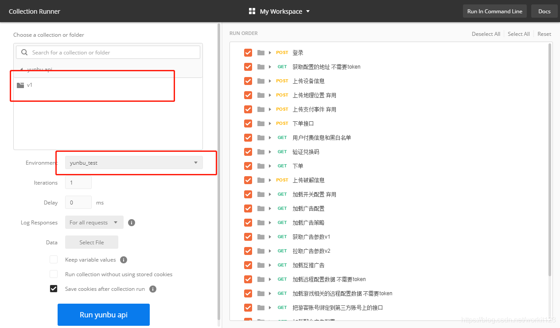The image size is (560, 328).
Task: Click folder icon in the 上传破解信息 row
Action: 261,180
